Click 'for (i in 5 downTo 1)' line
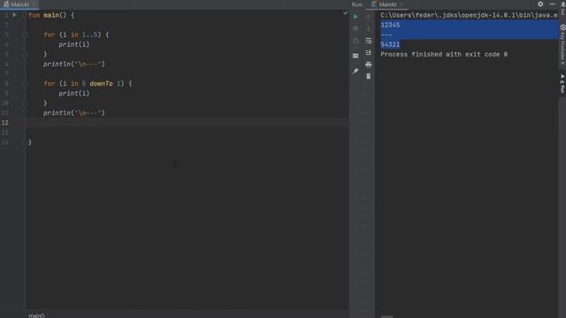566x318 pixels. click(x=88, y=83)
